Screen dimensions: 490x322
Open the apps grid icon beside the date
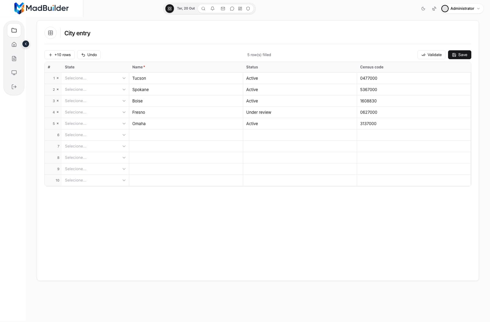[170, 9]
